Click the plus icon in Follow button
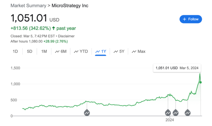 point(185,19)
